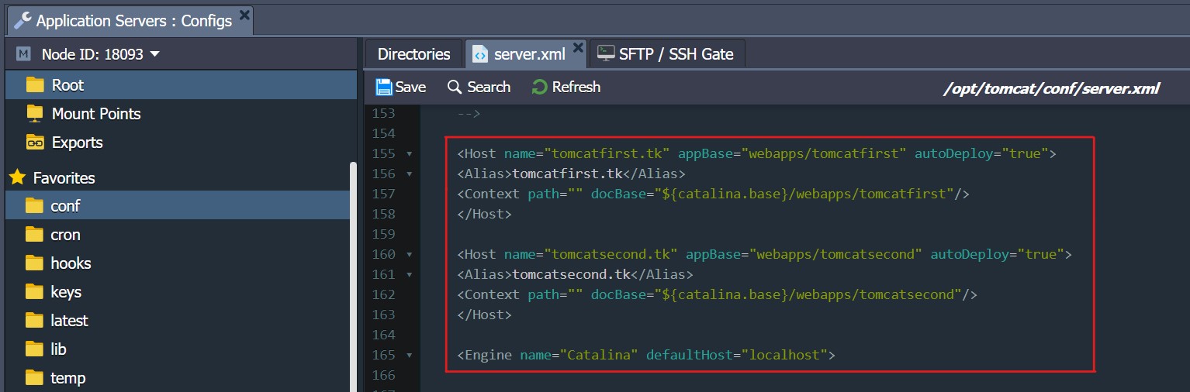This screenshot has height=392, width=1190.
Task: Click the Favorites star icon
Action: [17, 177]
